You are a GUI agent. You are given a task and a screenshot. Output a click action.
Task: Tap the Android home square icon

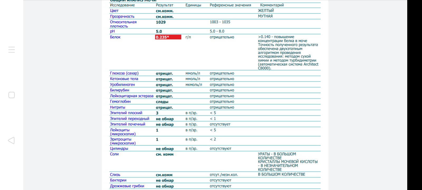click(12, 95)
